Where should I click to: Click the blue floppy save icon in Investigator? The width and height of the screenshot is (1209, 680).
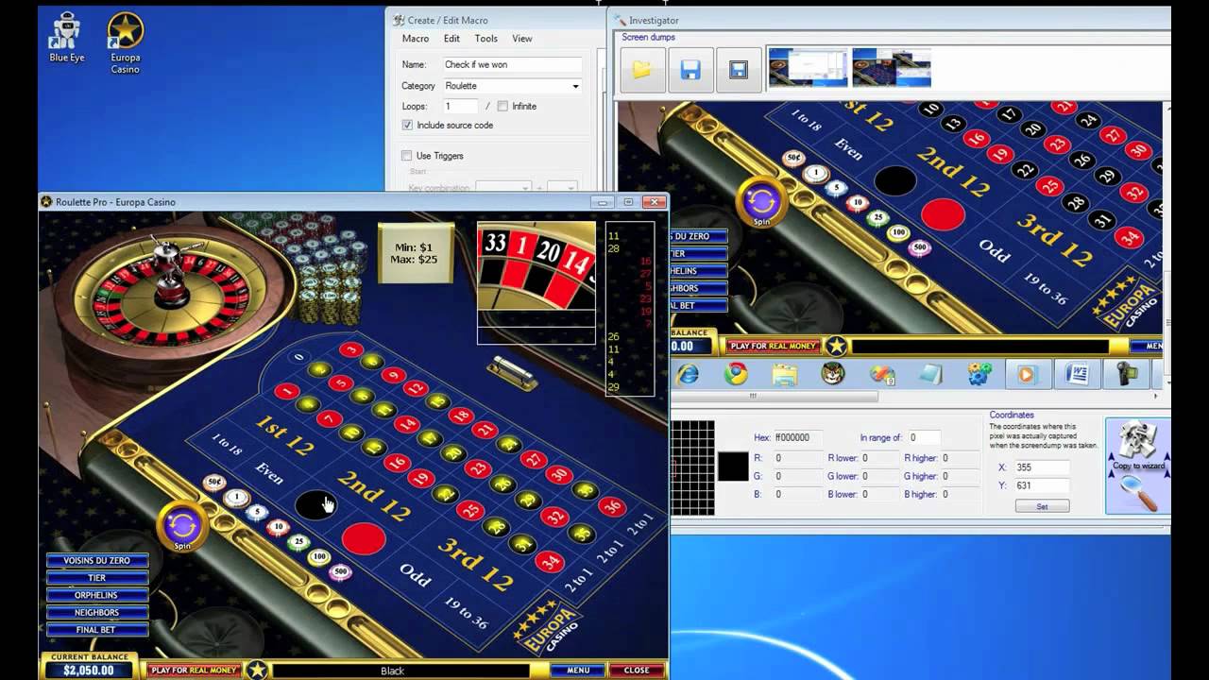point(690,70)
